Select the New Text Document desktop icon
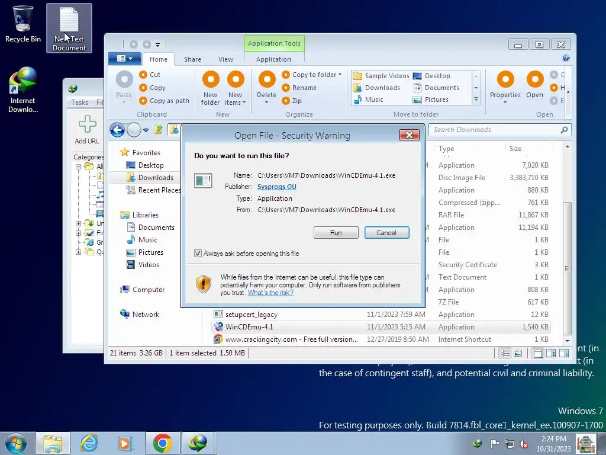The image size is (606, 455). pos(69,28)
